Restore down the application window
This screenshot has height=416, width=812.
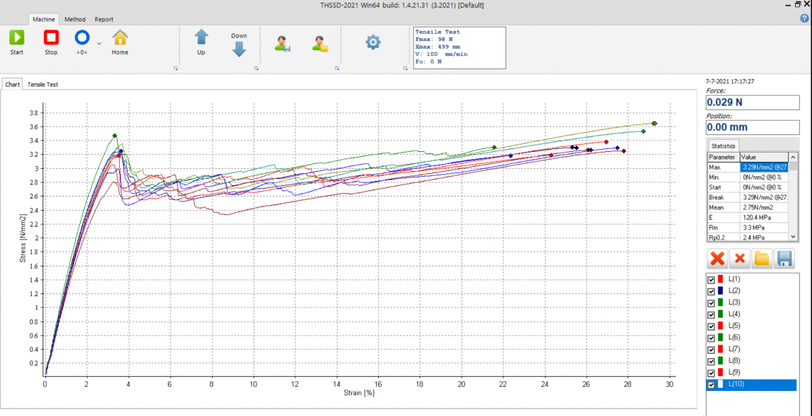pyautogui.click(x=797, y=5)
